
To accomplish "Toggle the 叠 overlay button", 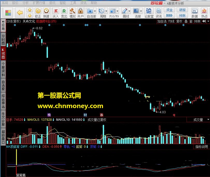I will pos(186,21).
